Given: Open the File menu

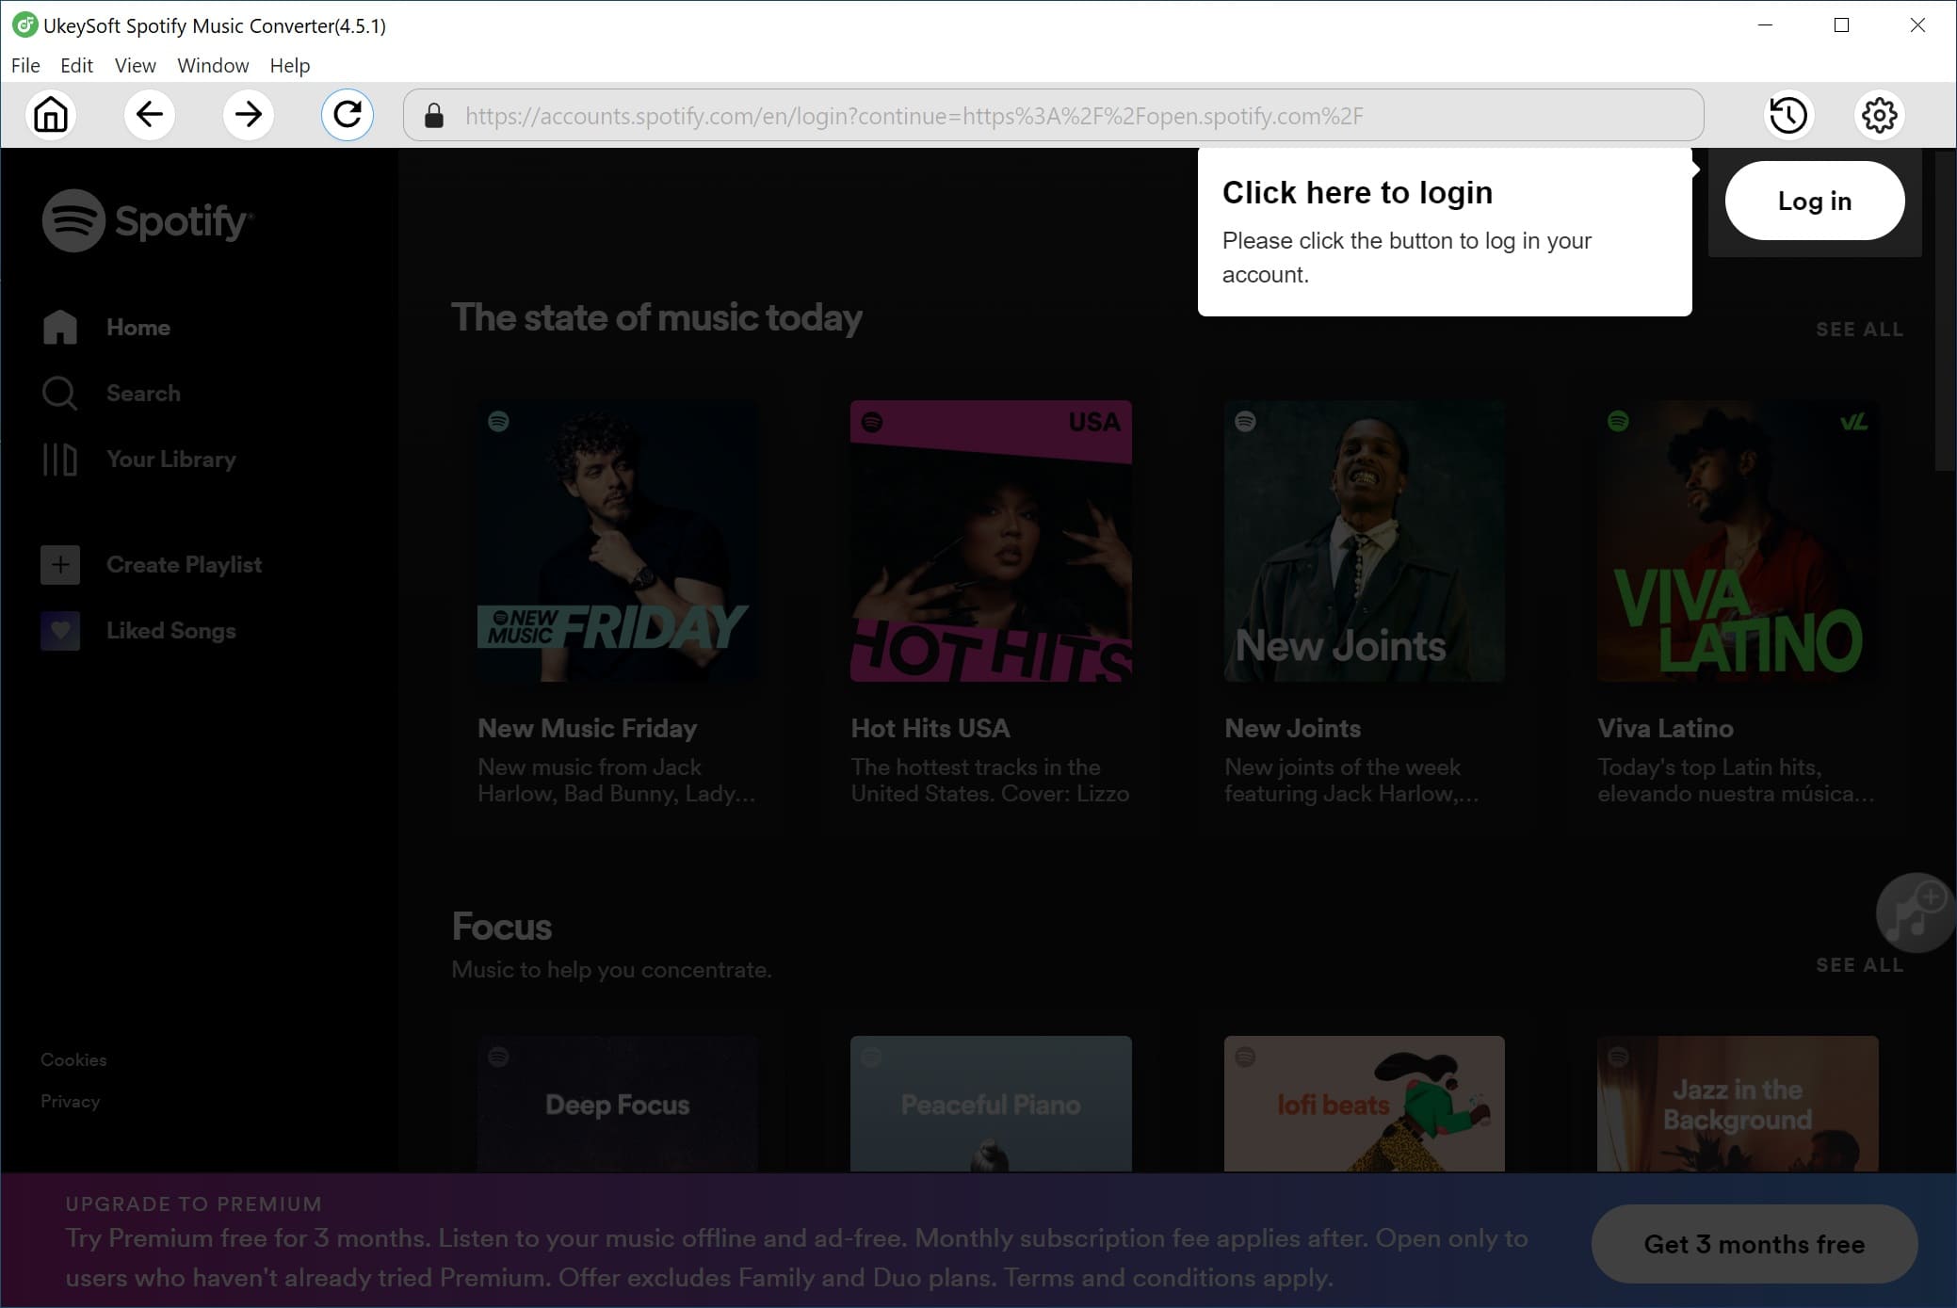Looking at the screenshot, I should pyautogui.click(x=26, y=66).
